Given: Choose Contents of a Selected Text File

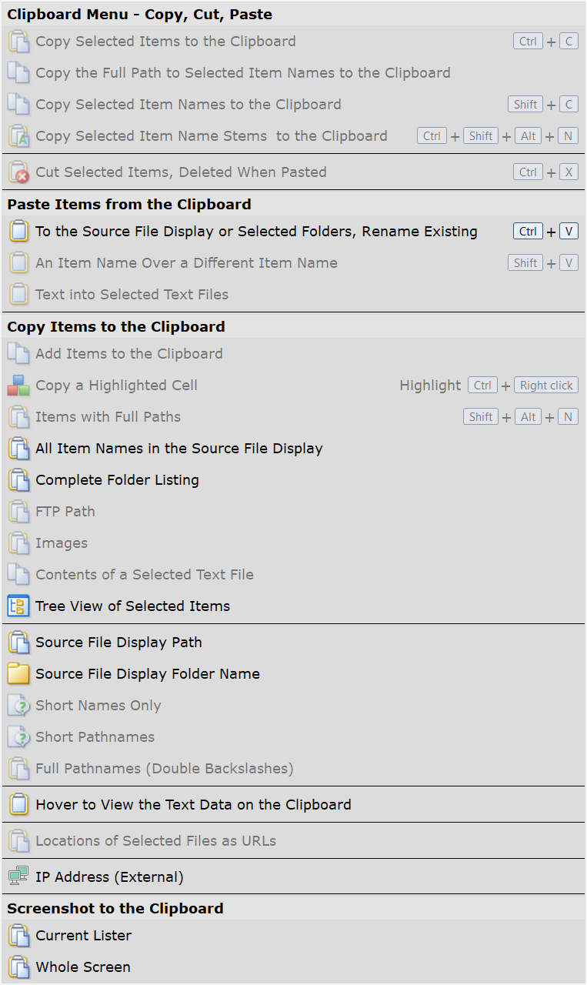Looking at the screenshot, I should coord(144,575).
